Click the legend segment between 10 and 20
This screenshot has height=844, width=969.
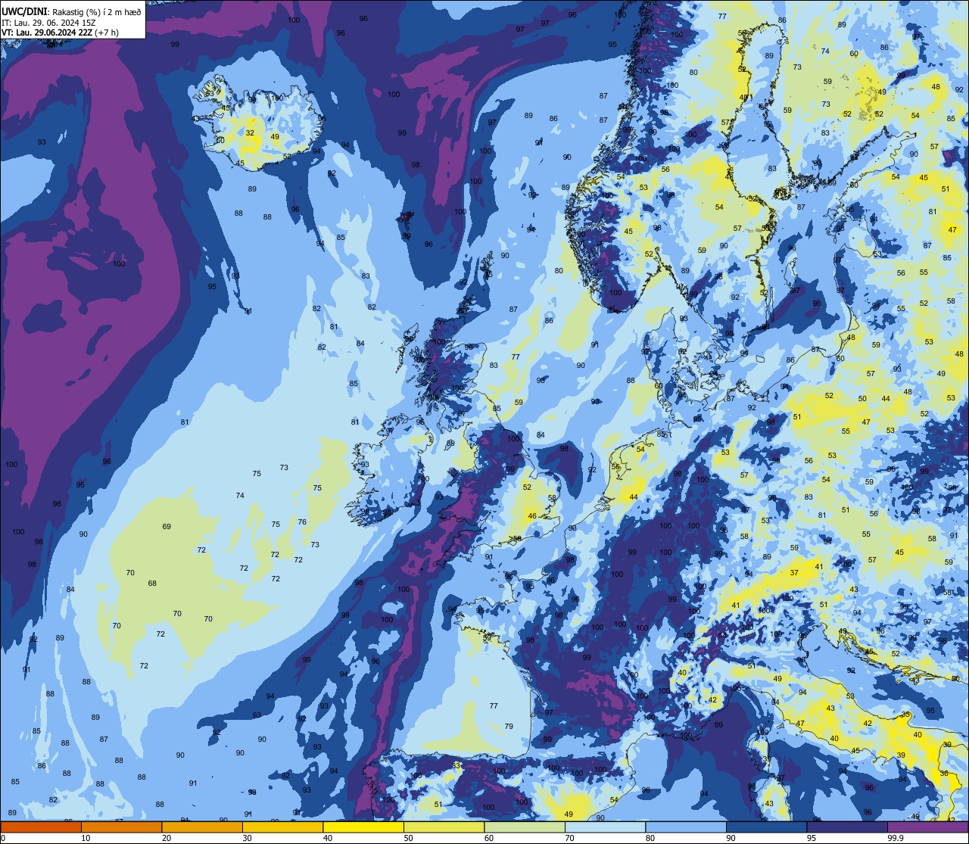pyautogui.click(x=121, y=827)
